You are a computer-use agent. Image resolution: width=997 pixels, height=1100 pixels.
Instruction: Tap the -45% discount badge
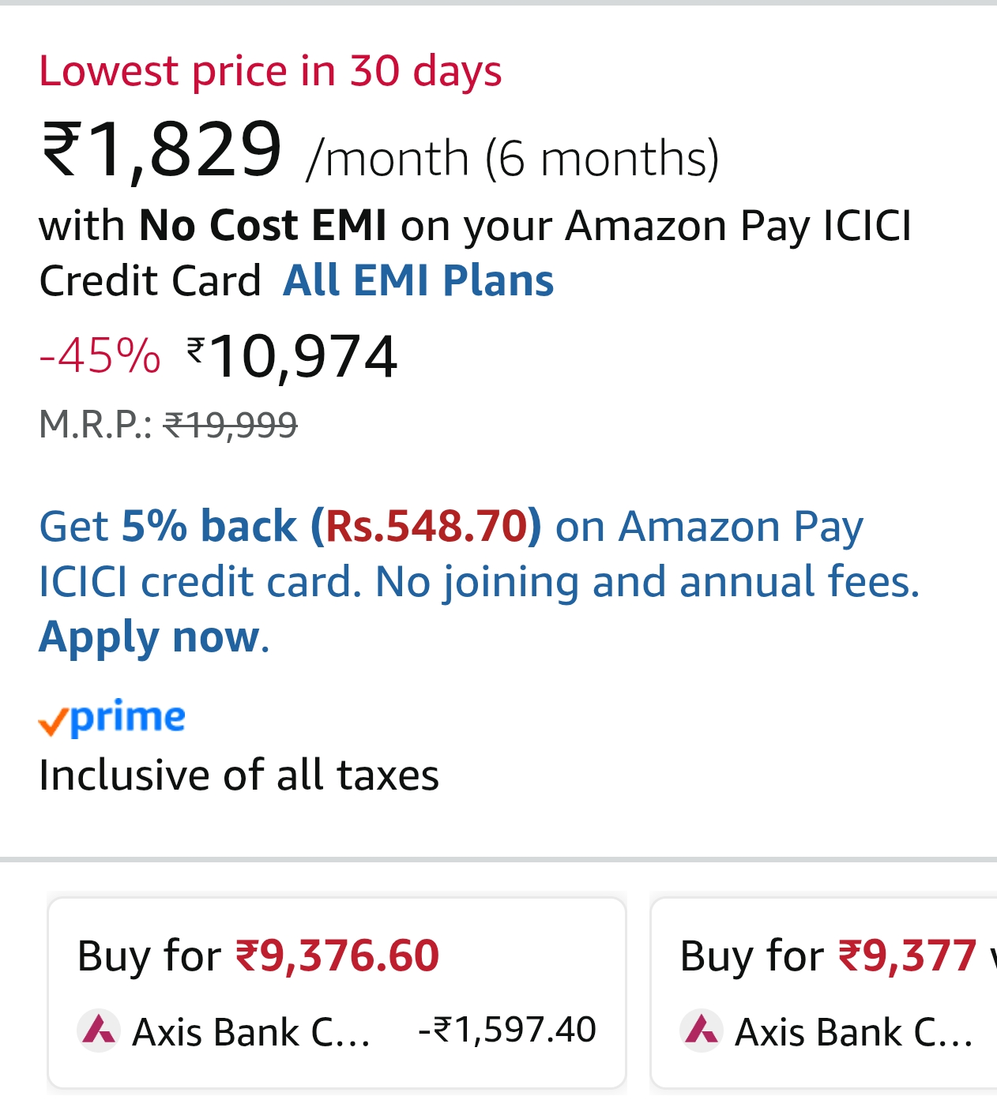(x=100, y=355)
